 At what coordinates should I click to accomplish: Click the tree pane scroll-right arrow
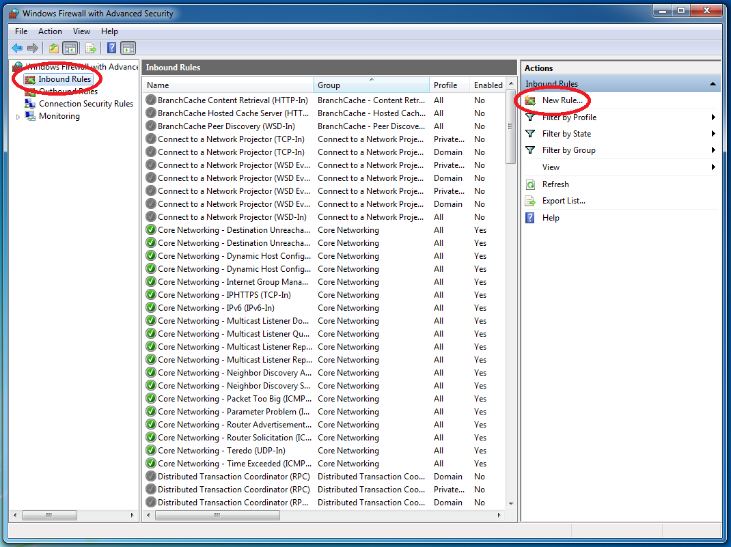pos(132,515)
